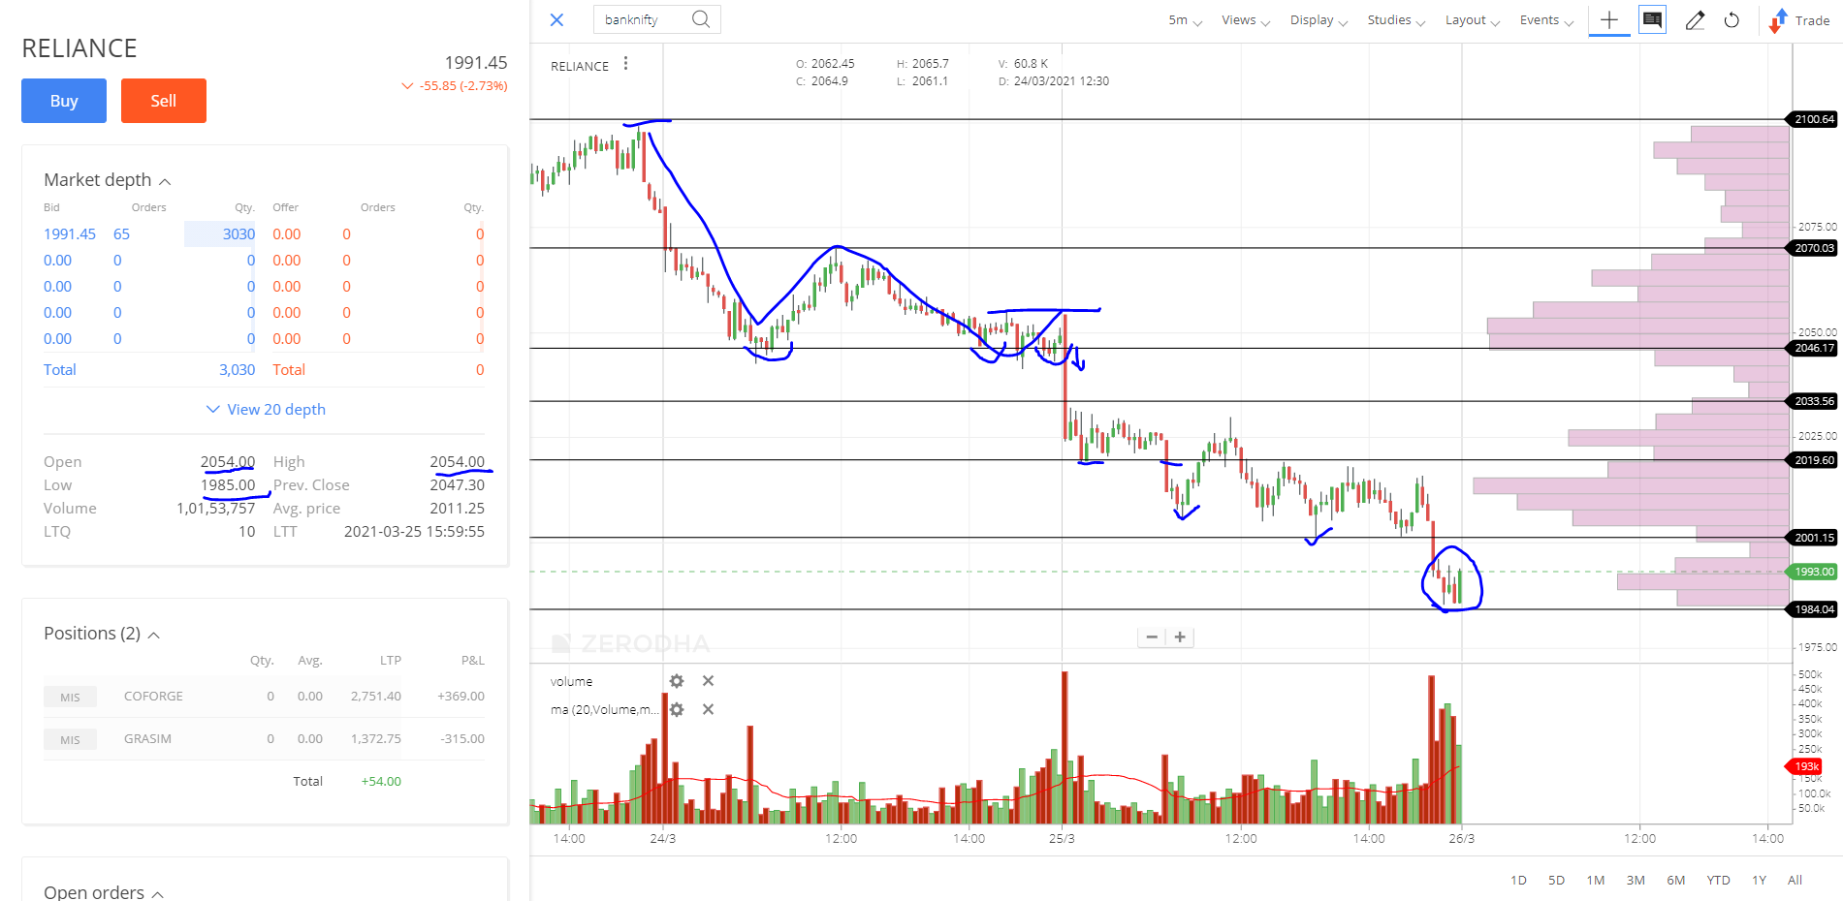This screenshot has height=901, width=1843.
Task: Open ma (20,Volume) study settings gear
Action: tap(677, 709)
